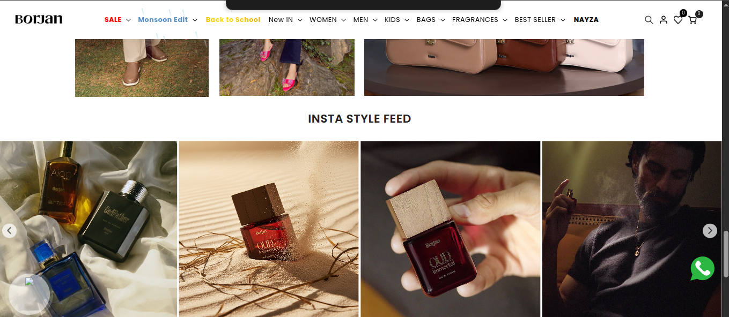Viewport: 729px width, 317px height.
Task: Start a chat via WhatsApp icon
Action: (x=702, y=269)
